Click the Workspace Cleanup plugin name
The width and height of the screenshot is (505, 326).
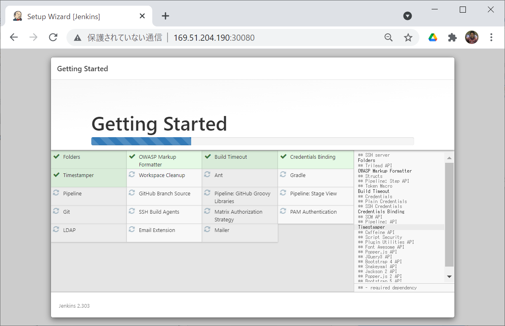(162, 175)
